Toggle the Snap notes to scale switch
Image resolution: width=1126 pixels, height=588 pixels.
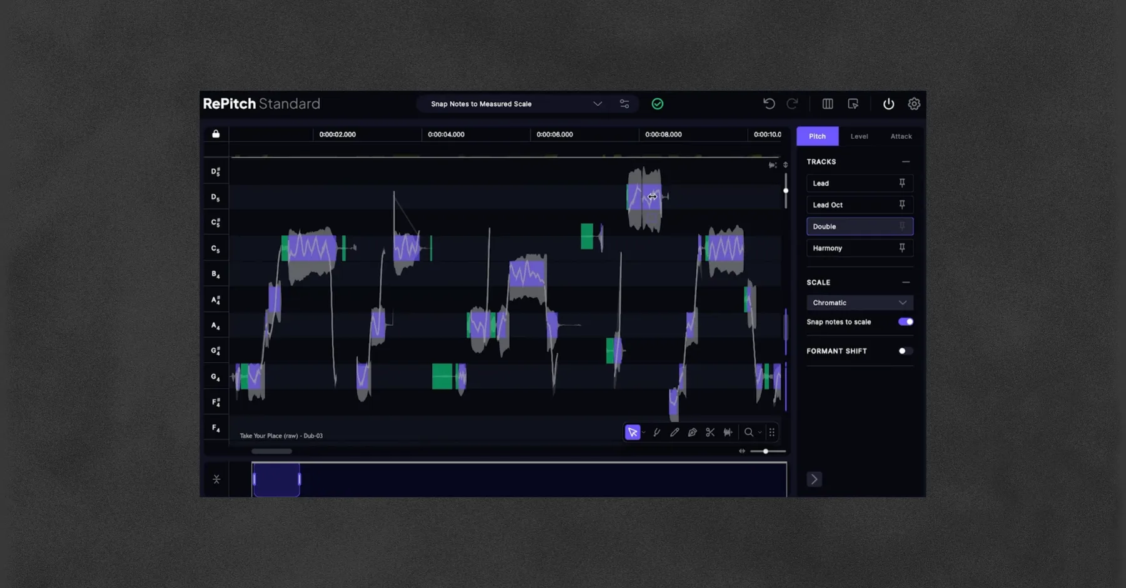906,322
